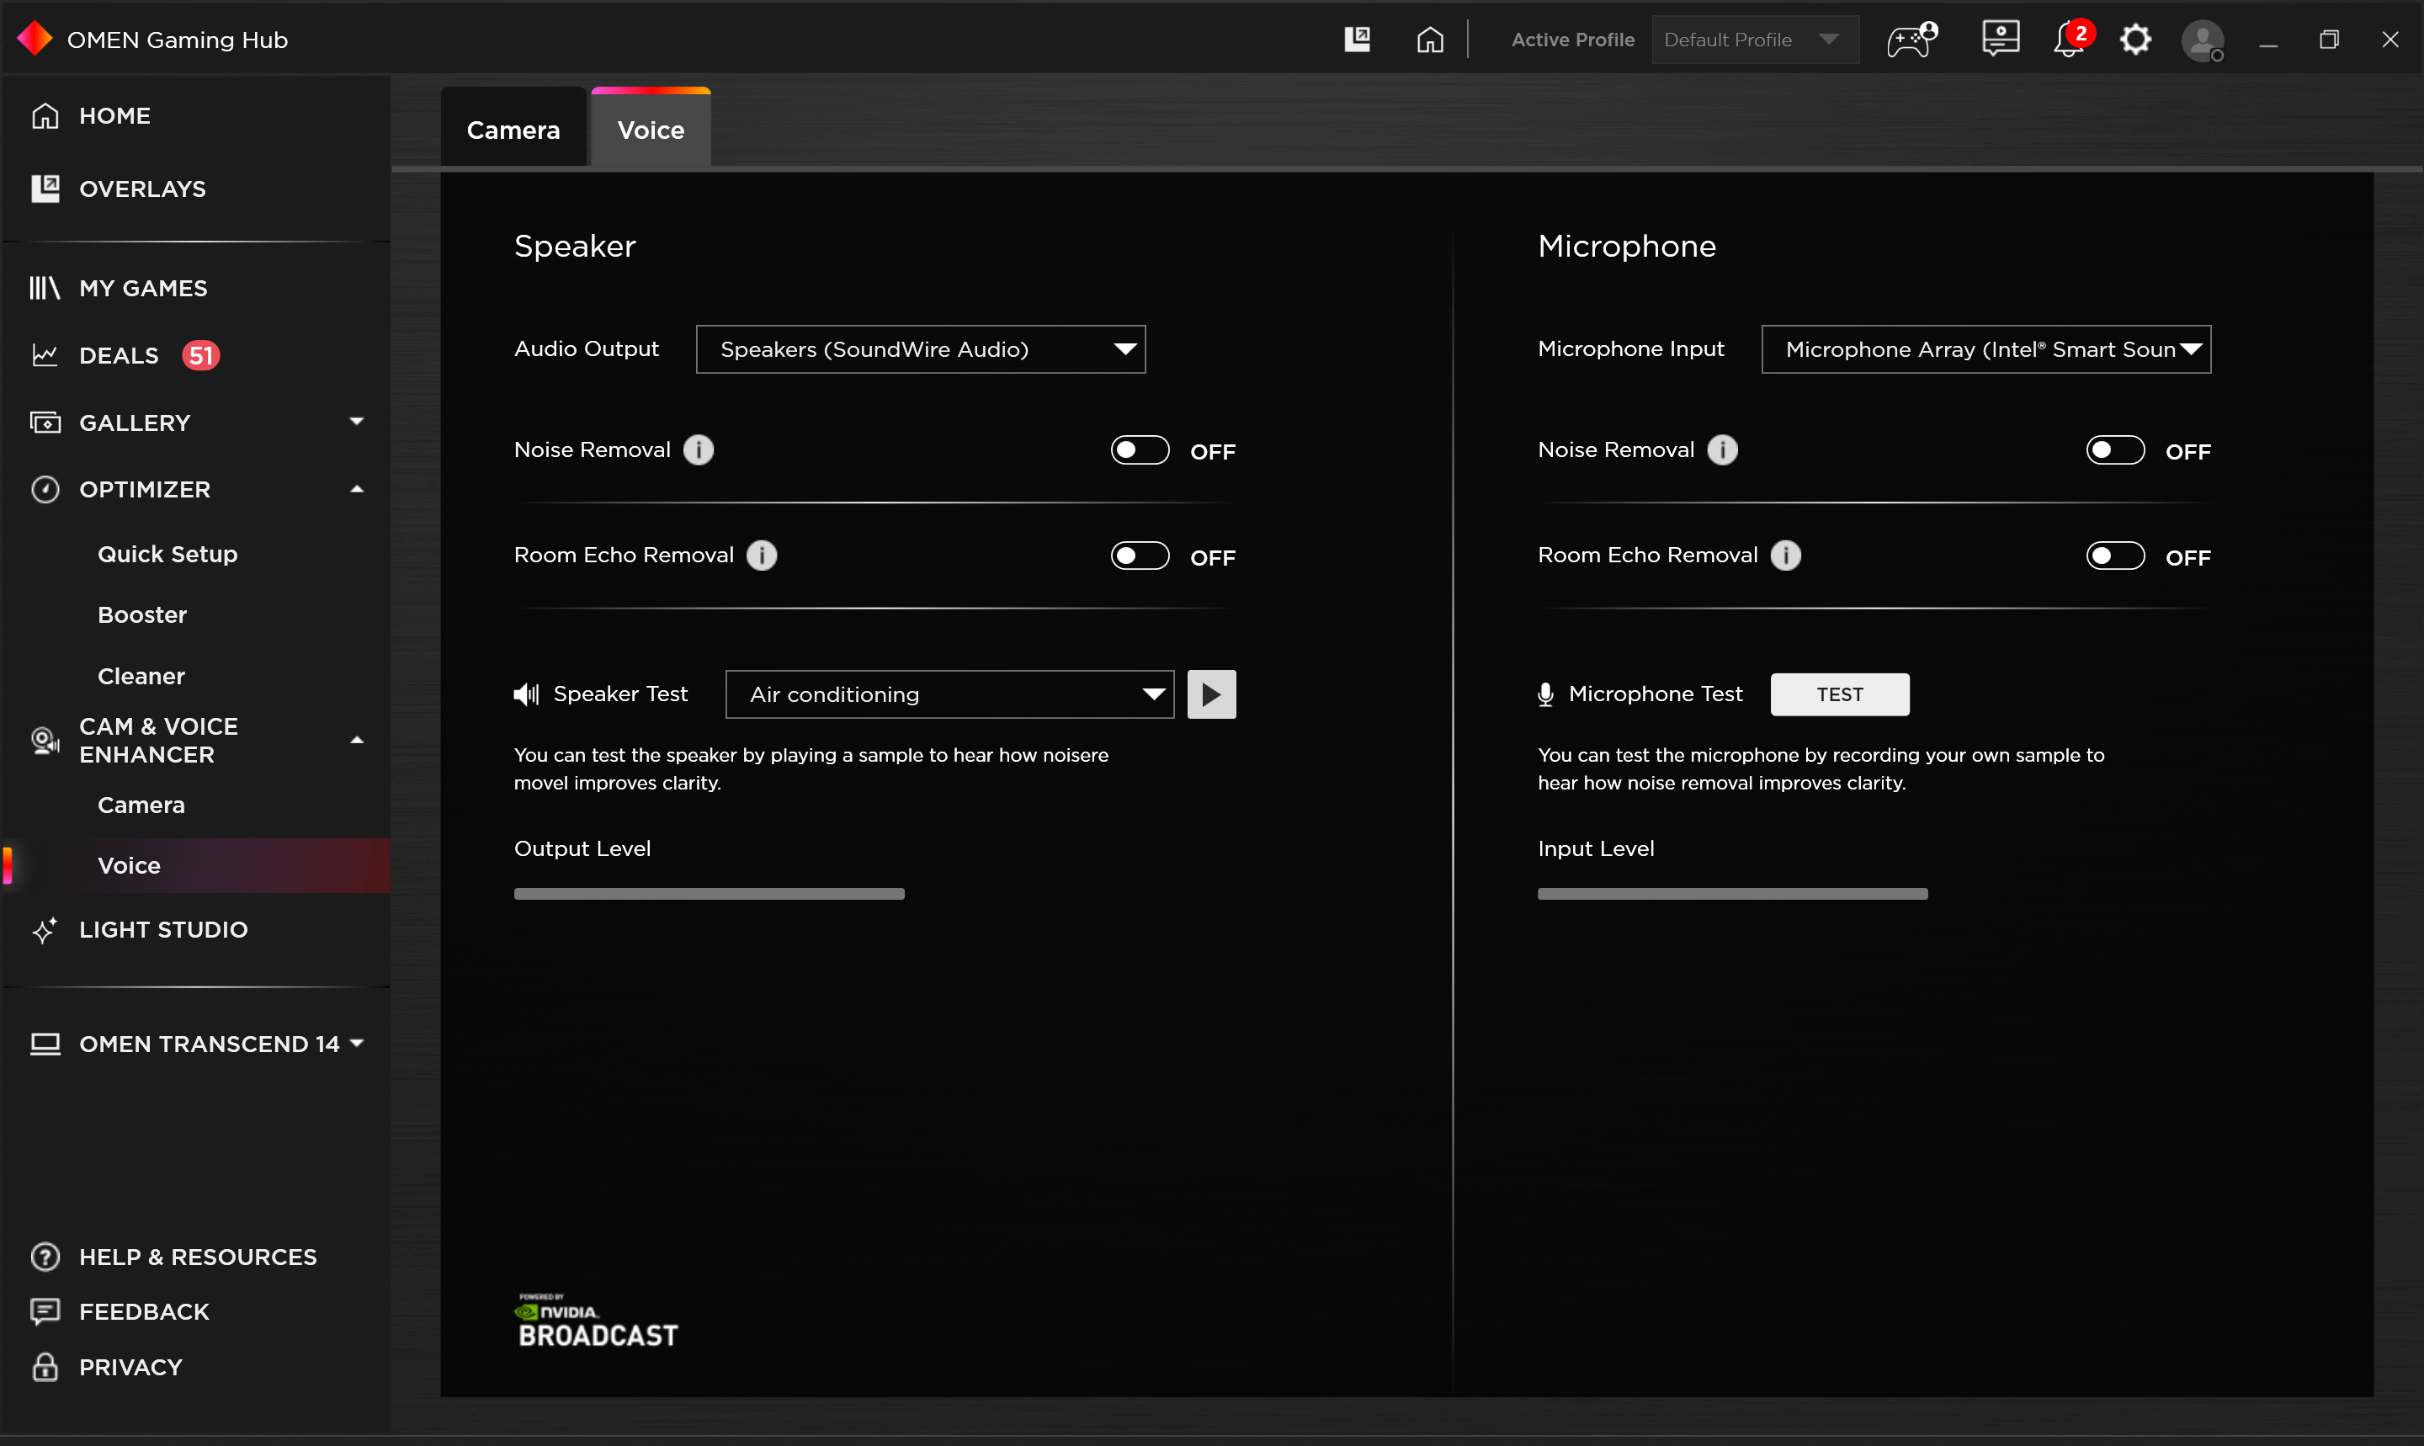Click the OPTIMIZER gauge icon
Screen dimensions: 2424x1446
click(45, 489)
